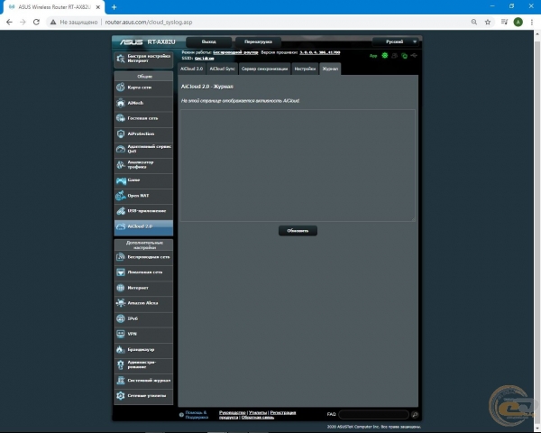This screenshot has width=541, height=433.
Task: Click the page vertical scrollbar up arrow
Action: click(537, 33)
